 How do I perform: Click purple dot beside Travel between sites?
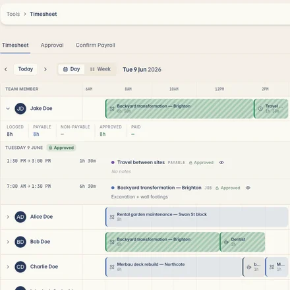[113, 163]
